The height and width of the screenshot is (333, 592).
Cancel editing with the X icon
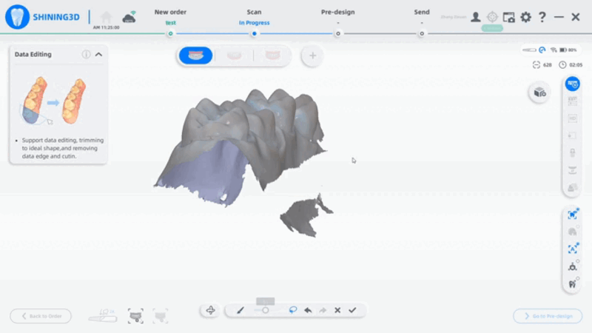tap(337, 310)
